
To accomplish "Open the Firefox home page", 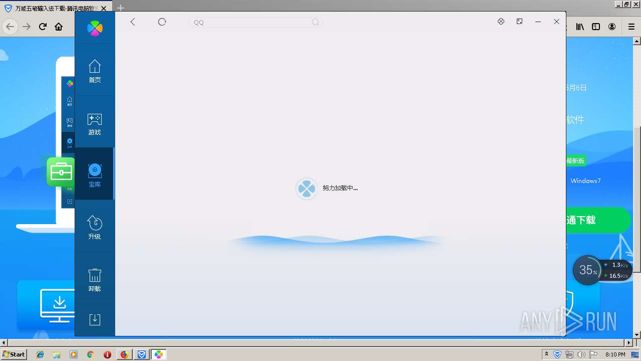I will pos(59,27).
